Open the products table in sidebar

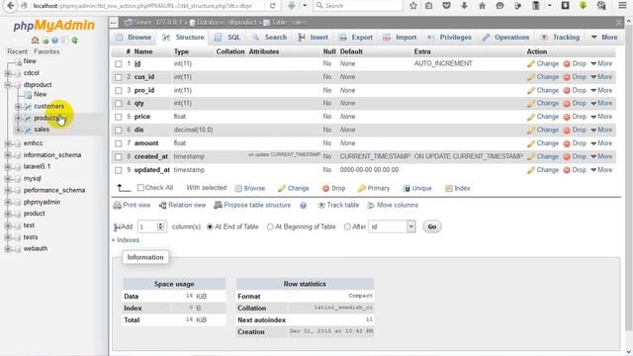click(47, 119)
